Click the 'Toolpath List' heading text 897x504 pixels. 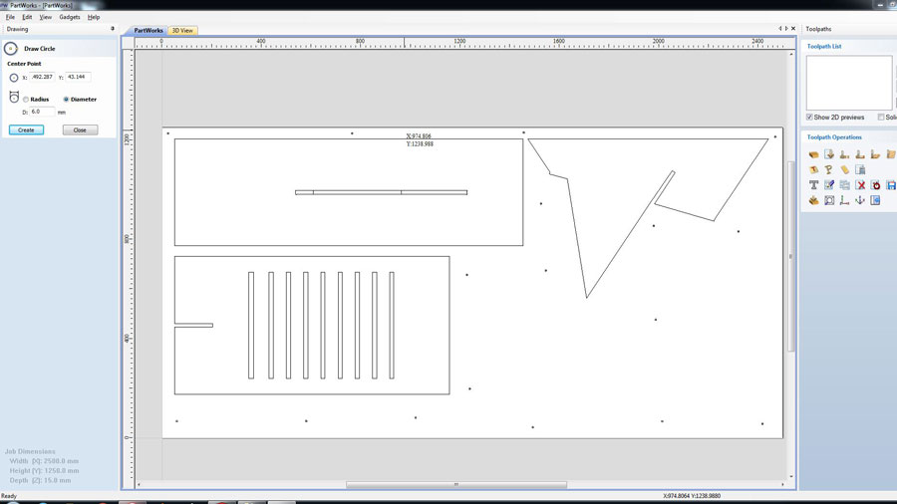click(x=824, y=46)
